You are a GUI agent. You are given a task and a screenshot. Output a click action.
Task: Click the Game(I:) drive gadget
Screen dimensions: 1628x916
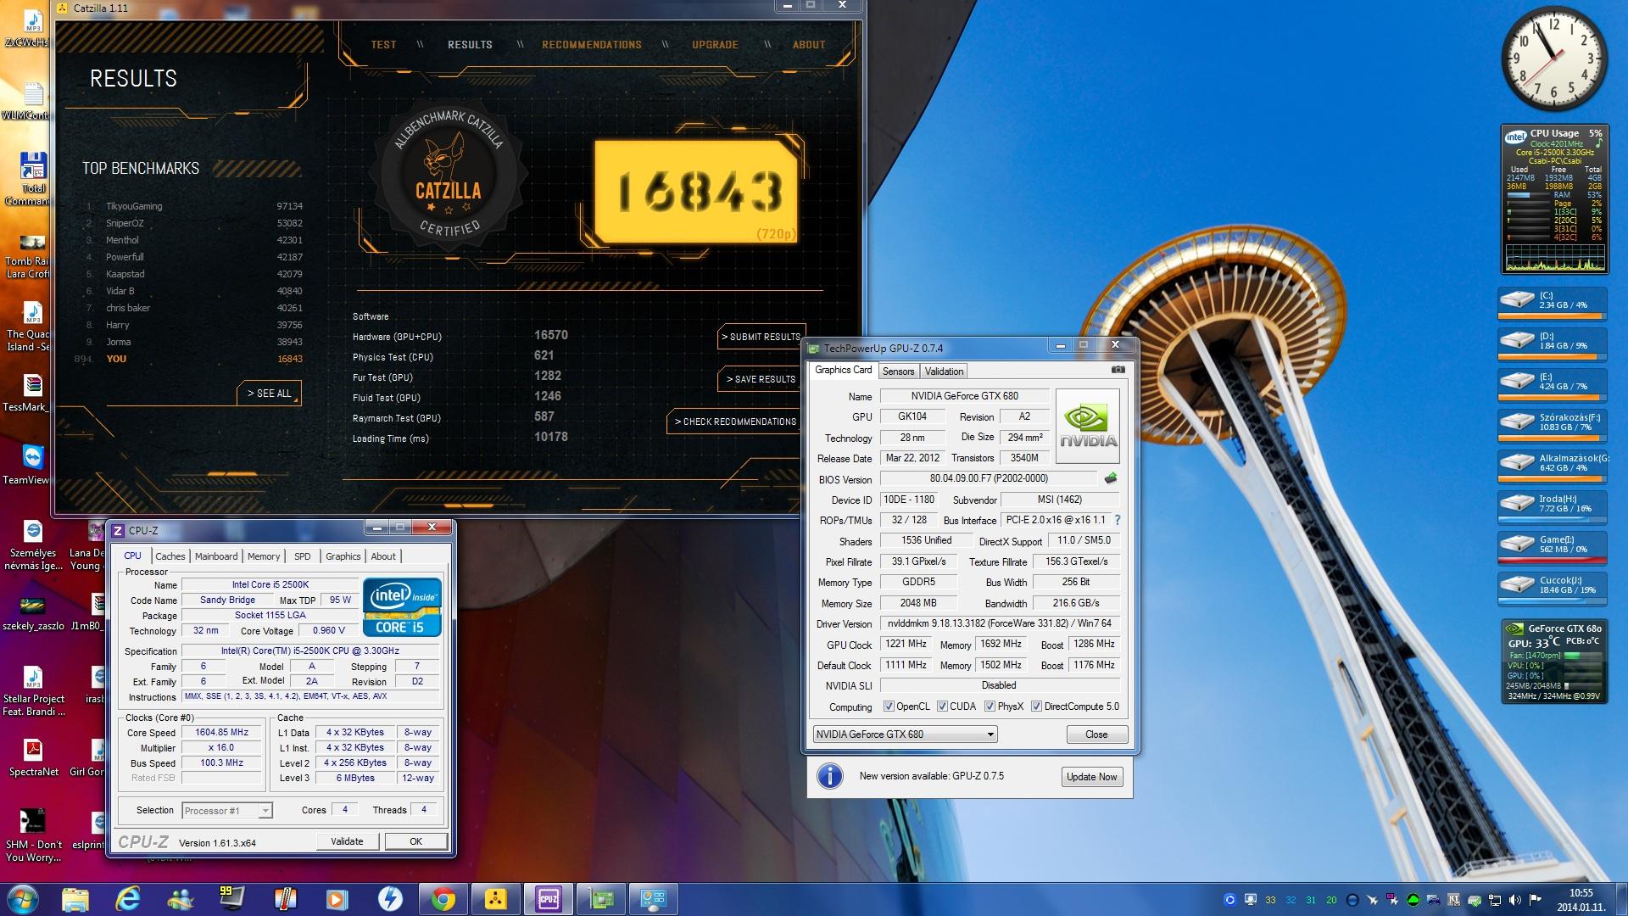pyautogui.click(x=1552, y=548)
